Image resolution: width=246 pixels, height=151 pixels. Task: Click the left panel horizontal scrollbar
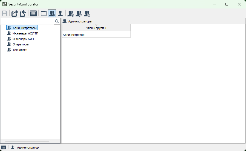[x=27, y=141]
